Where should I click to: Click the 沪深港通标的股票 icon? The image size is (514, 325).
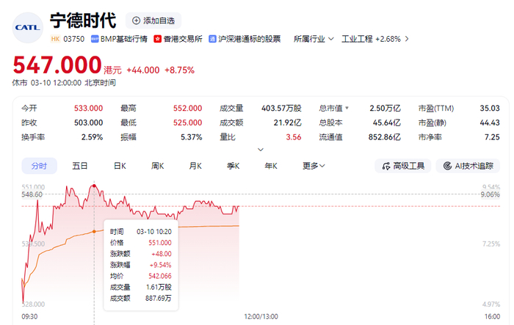click(212, 39)
